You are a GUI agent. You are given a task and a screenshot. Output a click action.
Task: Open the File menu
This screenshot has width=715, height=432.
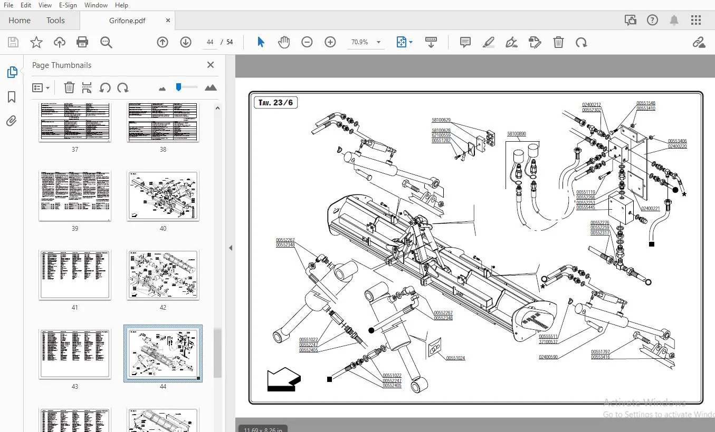click(x=8, y=5)
